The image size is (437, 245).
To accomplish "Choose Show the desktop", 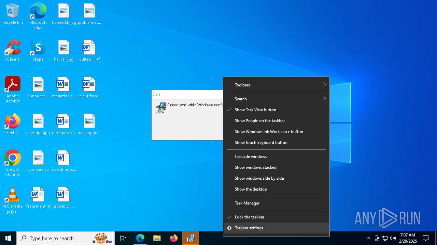I will pyautogui.click(x=276, y=189).
